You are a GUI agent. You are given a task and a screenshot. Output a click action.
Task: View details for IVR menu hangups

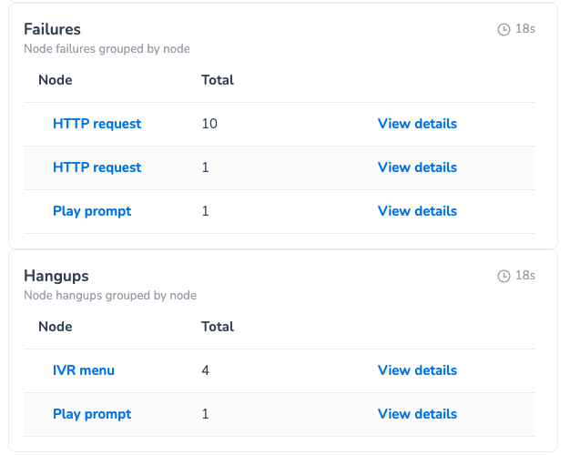pyautogui.click(x=417, y=370)
